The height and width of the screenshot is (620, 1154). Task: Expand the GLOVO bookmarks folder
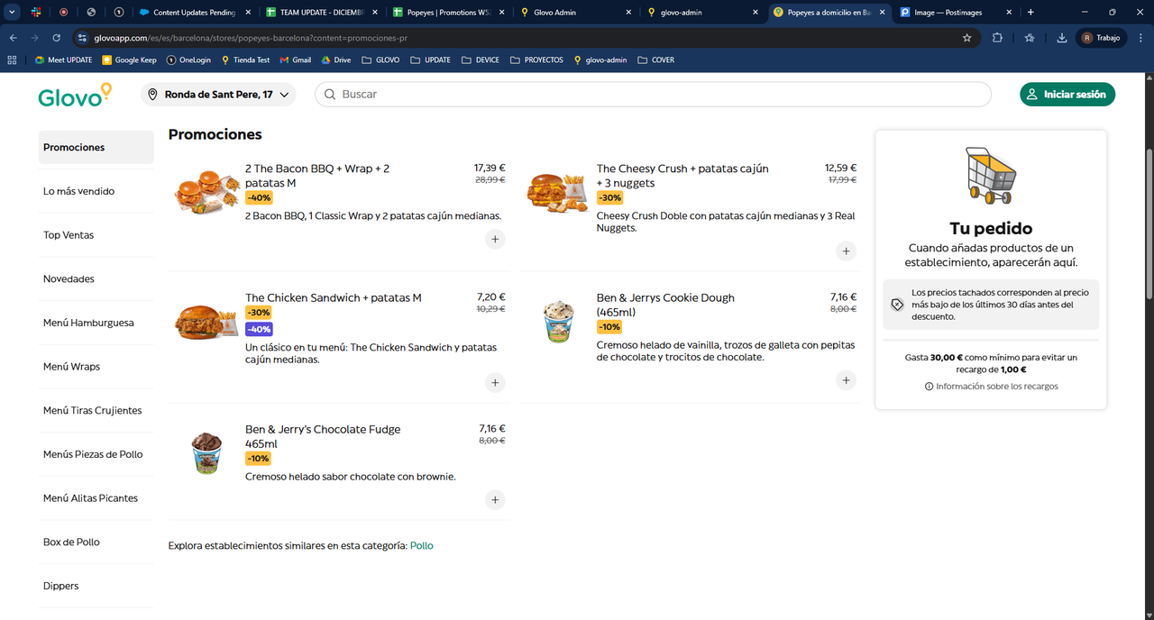click(x=380, y=60)
